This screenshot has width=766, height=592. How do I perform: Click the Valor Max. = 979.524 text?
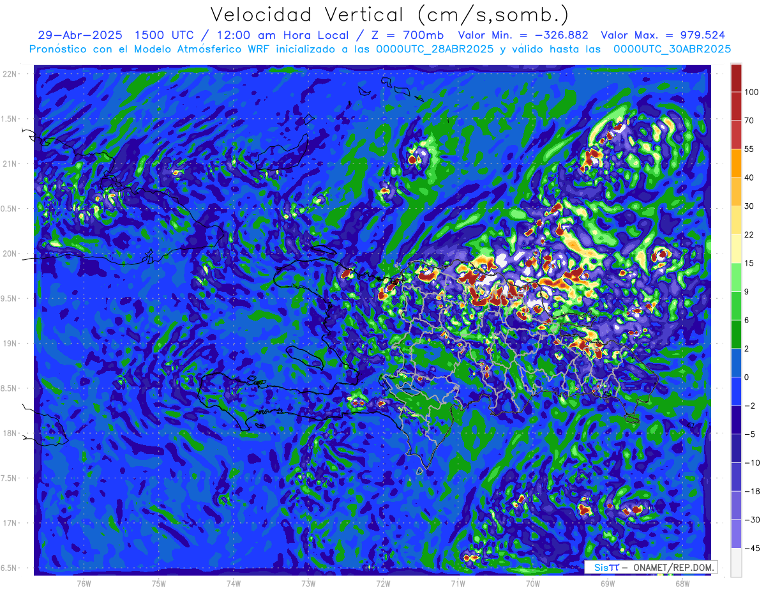[664, 35]
